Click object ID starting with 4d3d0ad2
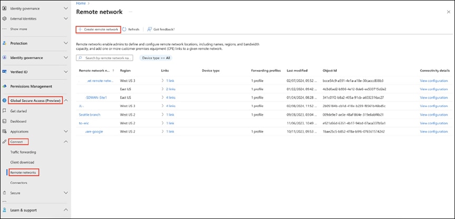The height and width of the screenshot is (219, 455). point(354,89)
